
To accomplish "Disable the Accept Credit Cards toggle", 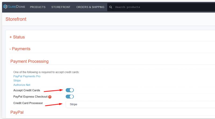I will click(x=70, y=90).
